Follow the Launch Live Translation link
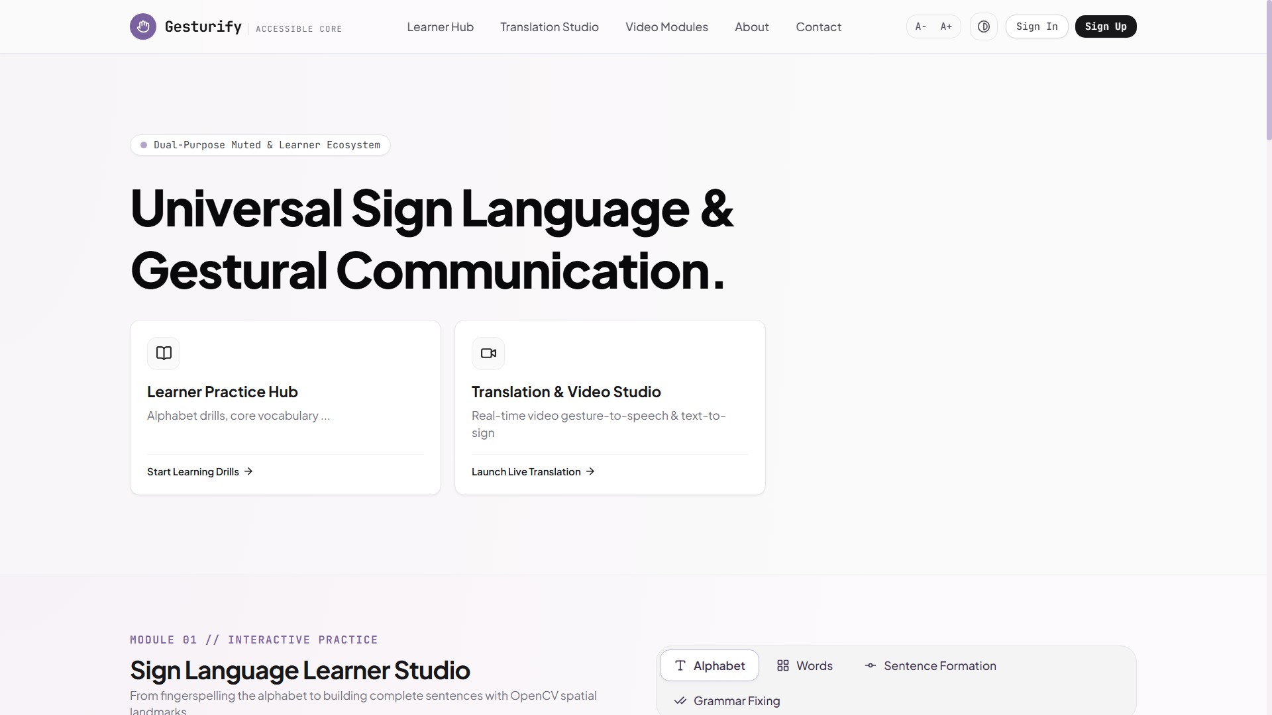Screen dimensions: 1272x715 point(533,471)
